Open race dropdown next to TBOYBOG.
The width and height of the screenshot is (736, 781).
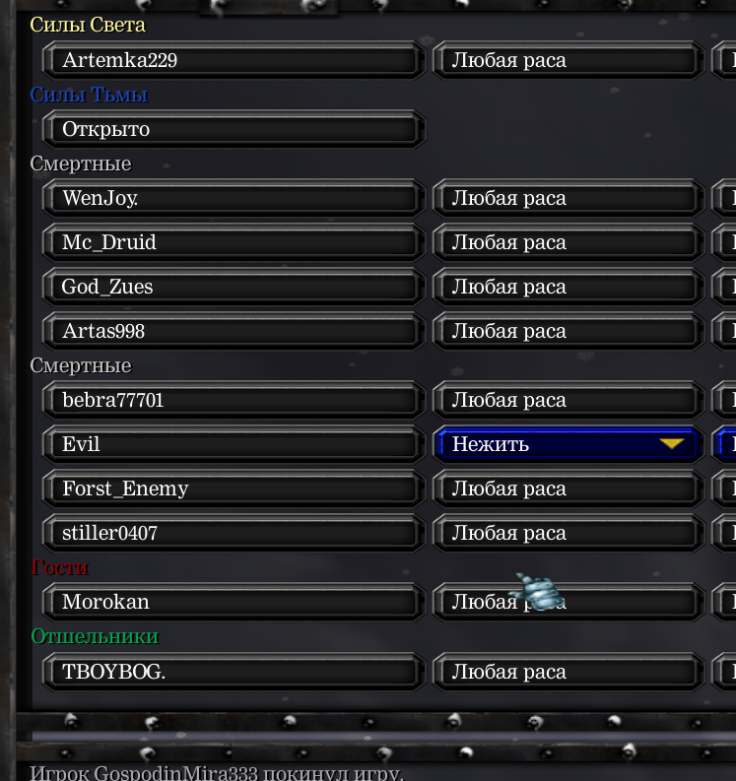coord(569,672)
